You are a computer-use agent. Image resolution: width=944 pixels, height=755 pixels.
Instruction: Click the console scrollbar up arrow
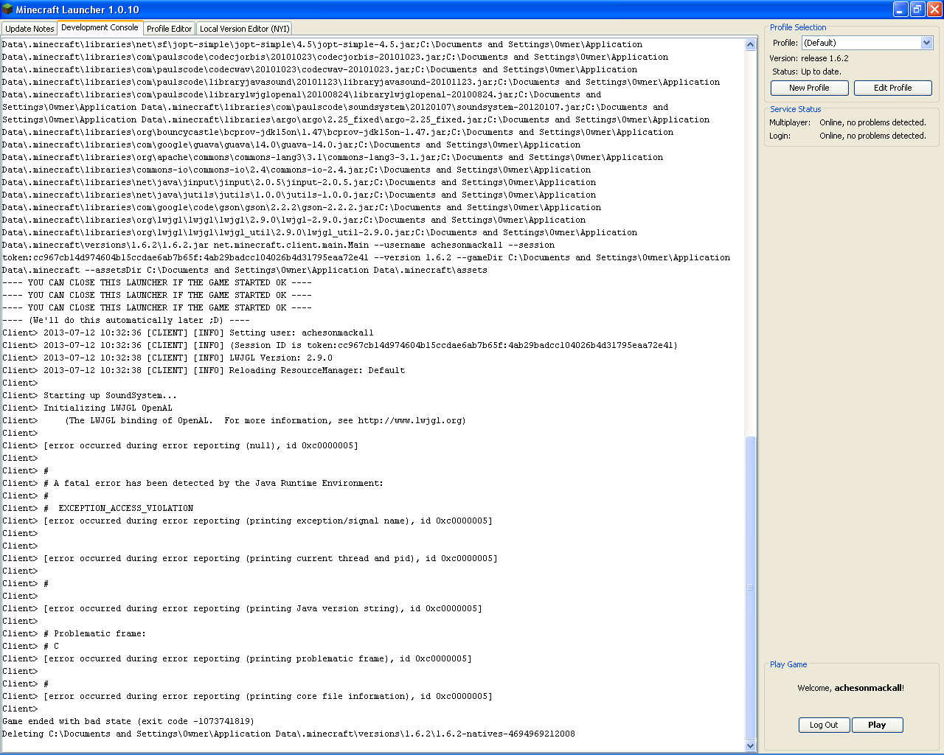click(x=751, y=45)
